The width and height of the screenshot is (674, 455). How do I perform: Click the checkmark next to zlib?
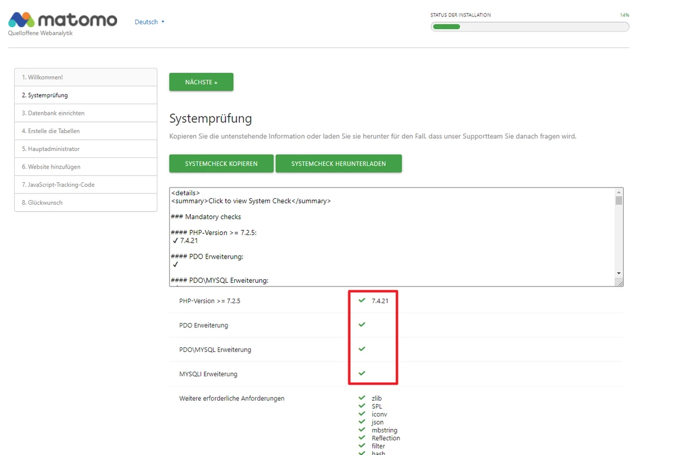point(362,398)
